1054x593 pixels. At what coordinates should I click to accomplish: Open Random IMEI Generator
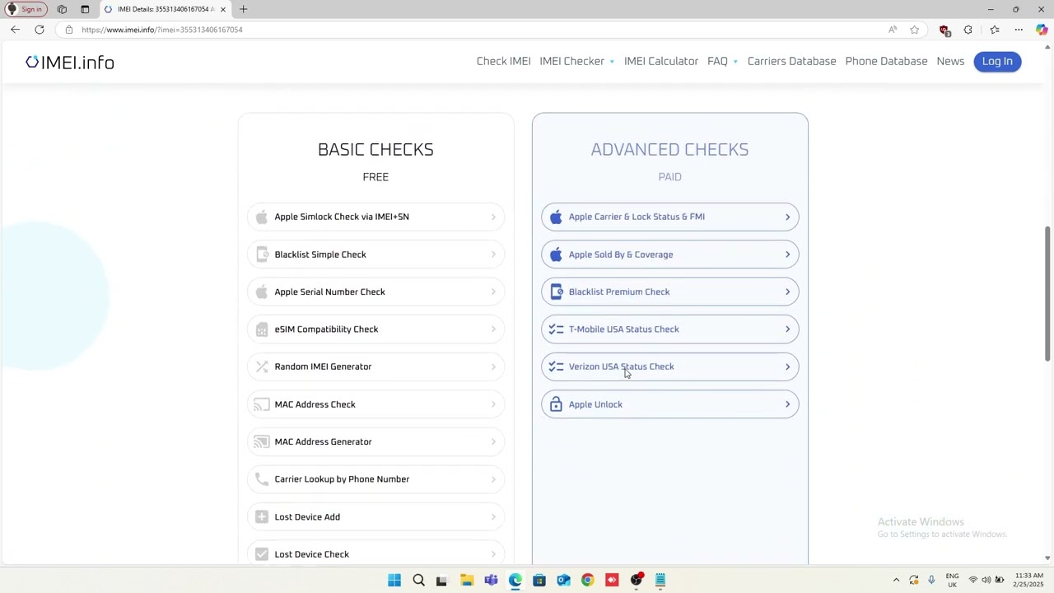point(375,367)
